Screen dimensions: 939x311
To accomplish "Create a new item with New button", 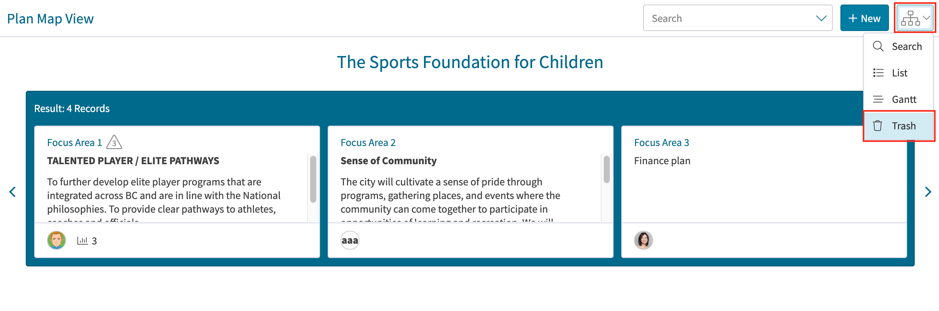I will pyautogui.click(x=864, y=18).
